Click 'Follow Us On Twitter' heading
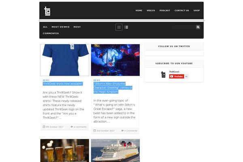Image resolution: width=243 pixels, height=162 pixels. (174, 46)
